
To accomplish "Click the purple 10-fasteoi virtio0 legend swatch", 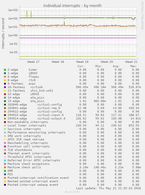I will (x=5, y=87).
